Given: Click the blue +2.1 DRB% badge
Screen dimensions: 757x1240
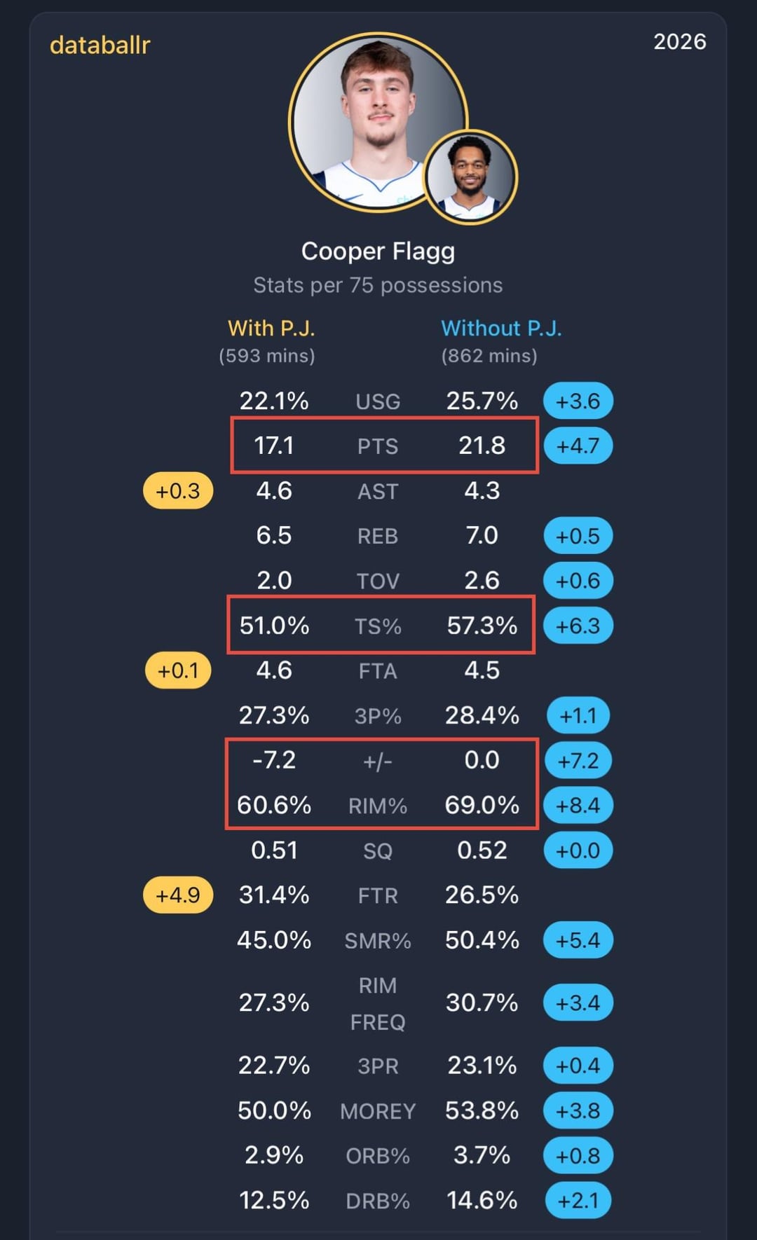Looking at the screenshot, I should (x=578, y=1201).
